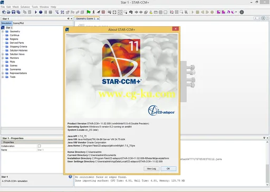Screen dimensions: 270x192
Task: Open the output panel dropdown arrow
Action: [x=264, y=138]
